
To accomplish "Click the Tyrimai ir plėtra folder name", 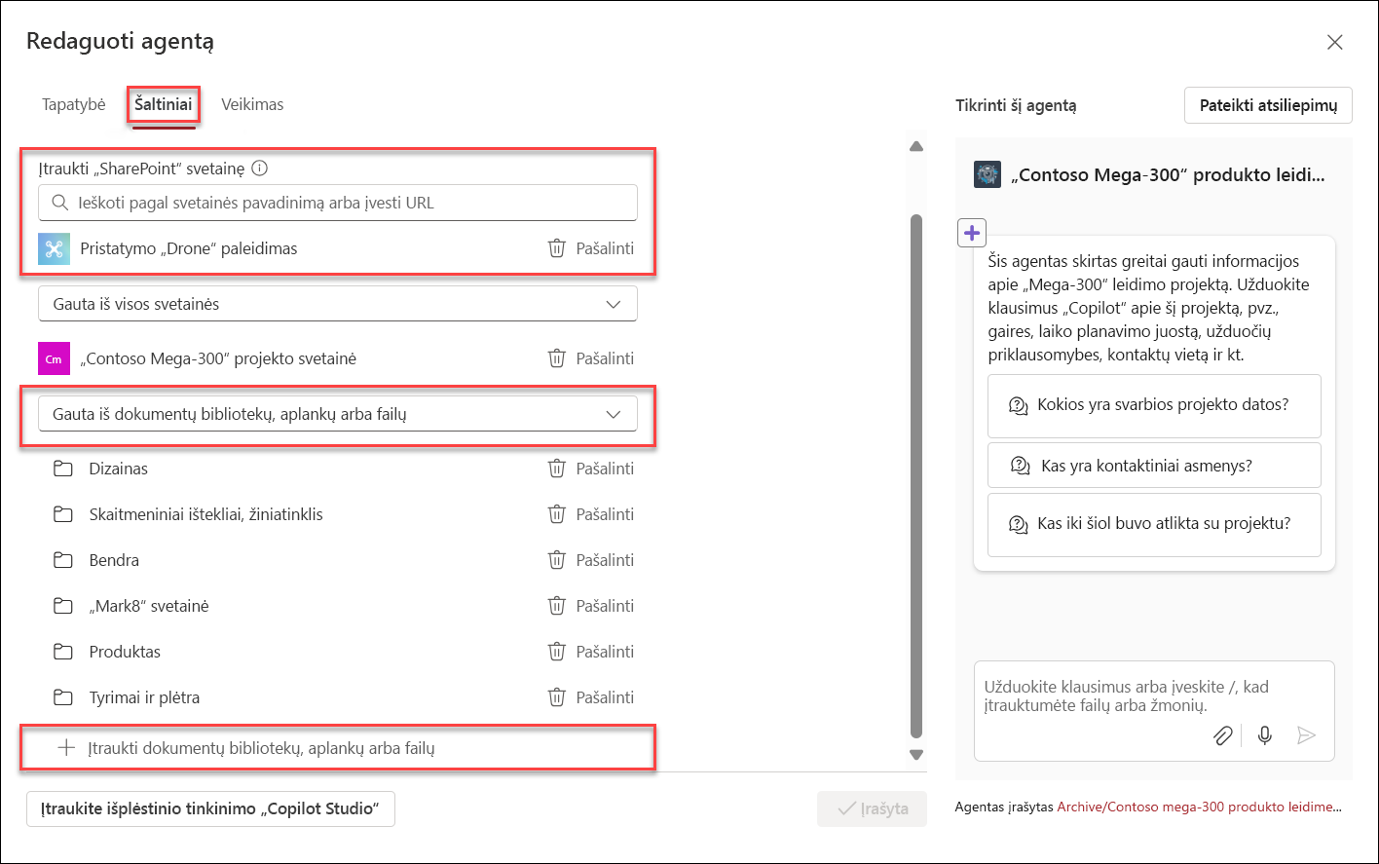I will point(144,697).
